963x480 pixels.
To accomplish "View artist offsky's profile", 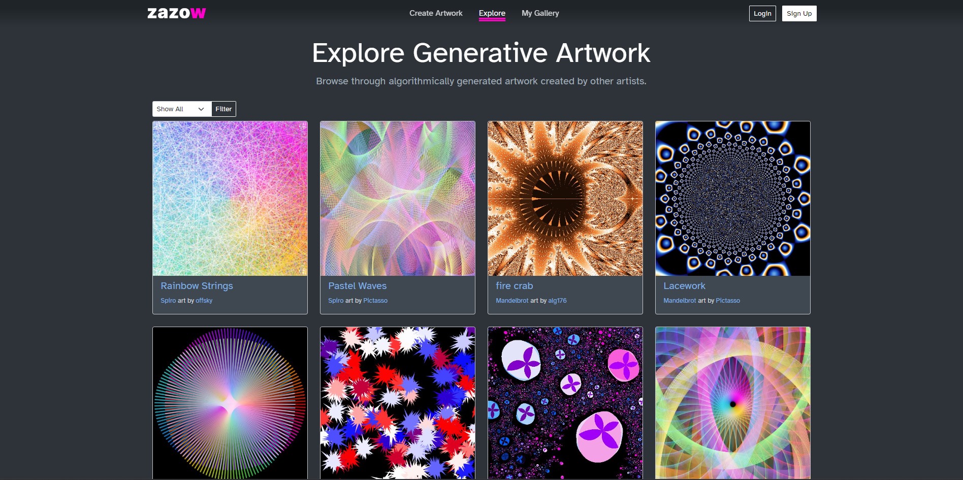I will coord(204,301).
